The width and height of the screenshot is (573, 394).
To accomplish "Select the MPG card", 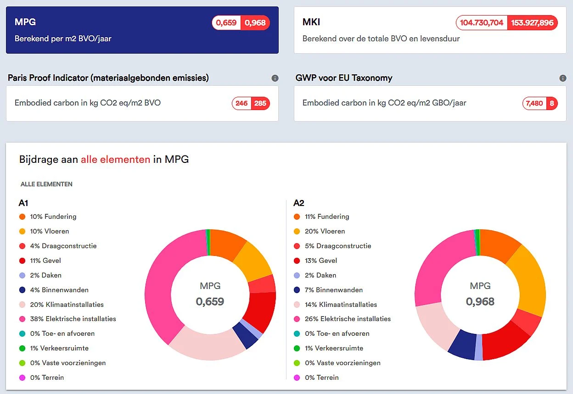I will point(142,30).
